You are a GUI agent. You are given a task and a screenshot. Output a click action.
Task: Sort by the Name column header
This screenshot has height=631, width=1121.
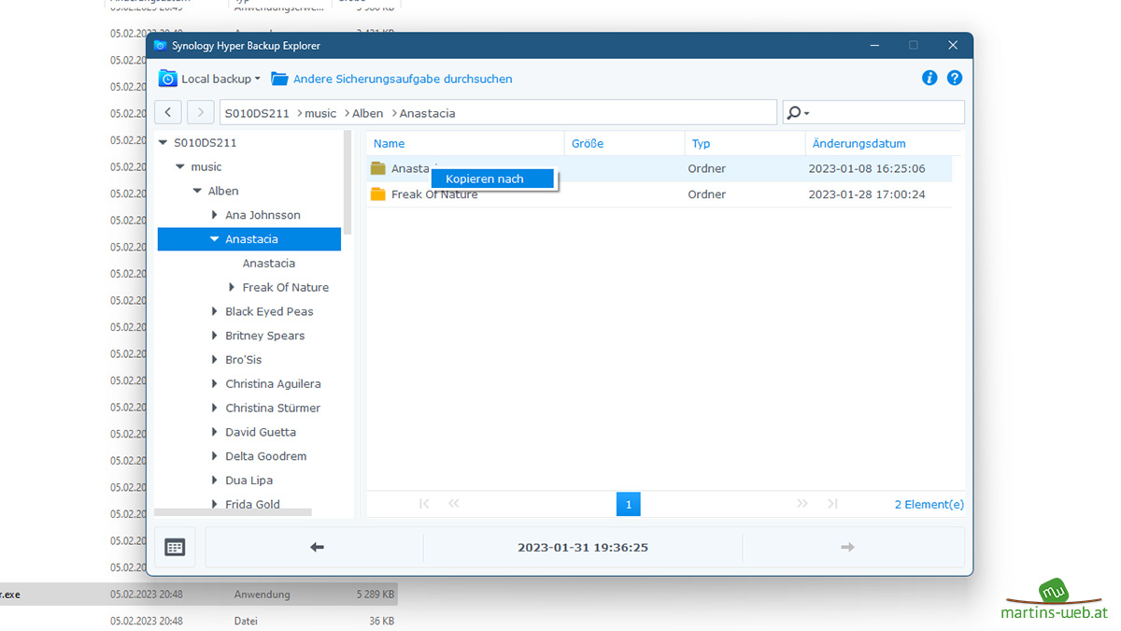[x=464, y=144]
